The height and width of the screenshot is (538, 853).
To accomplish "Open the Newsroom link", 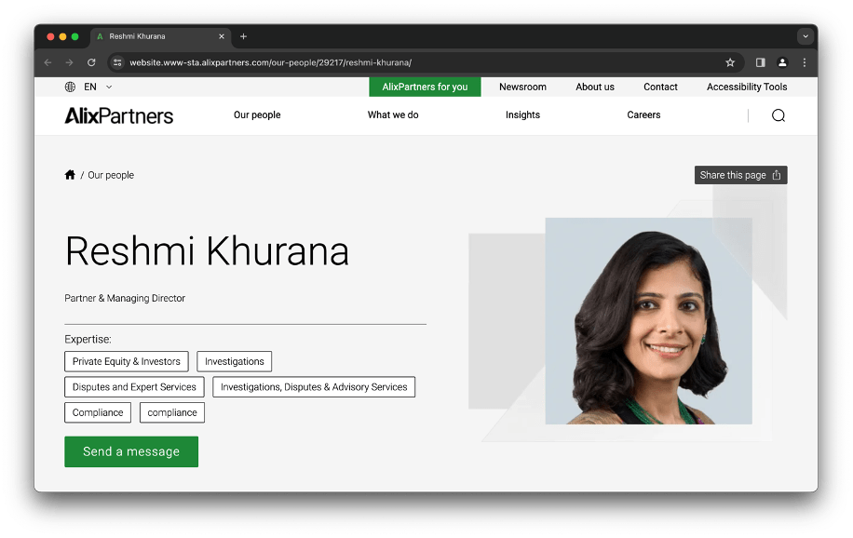I will pyautogui.click(x=522, y=87).
